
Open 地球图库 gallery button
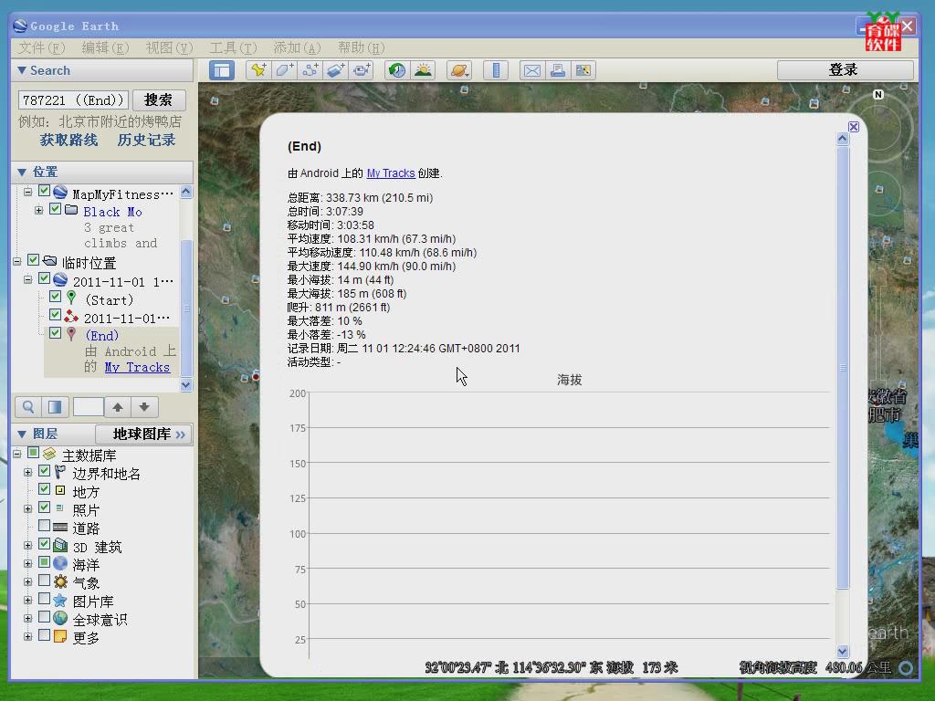[x=143, y=434]
